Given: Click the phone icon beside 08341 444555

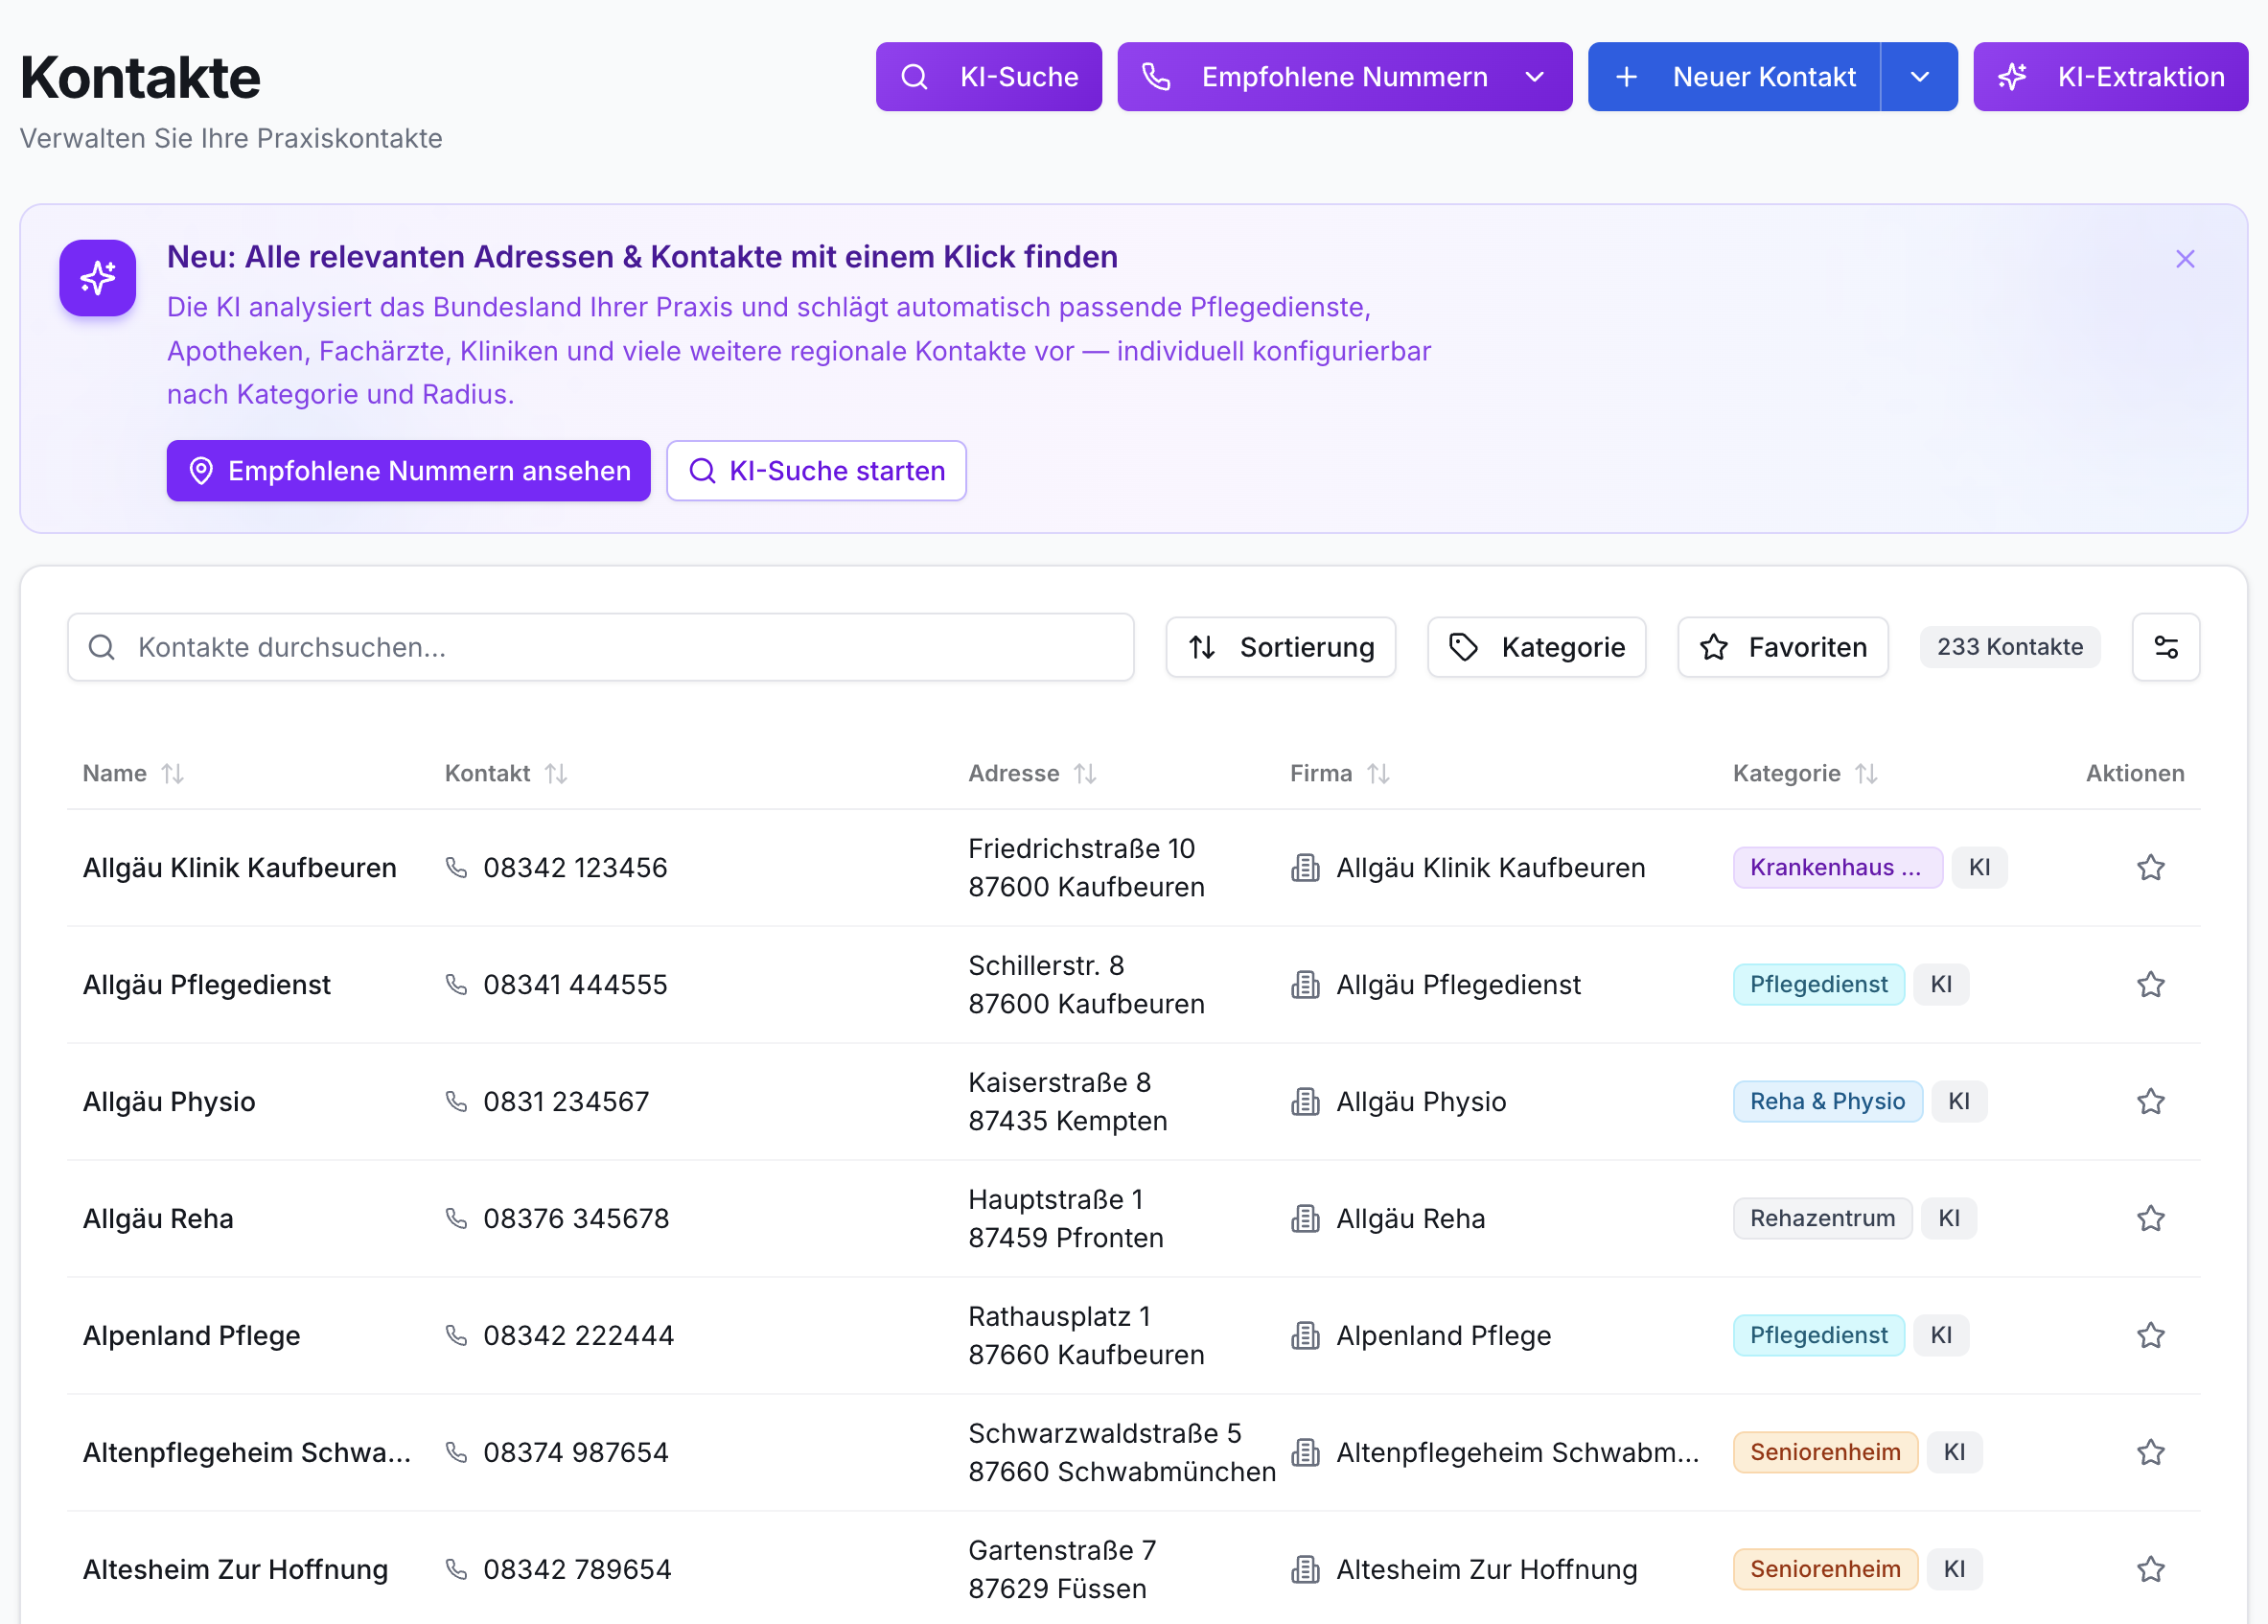Looking at the screenshot, I should pos(456,985).
